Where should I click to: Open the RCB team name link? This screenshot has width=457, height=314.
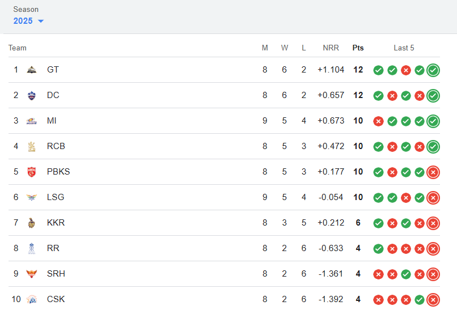[x=56, y=146]
